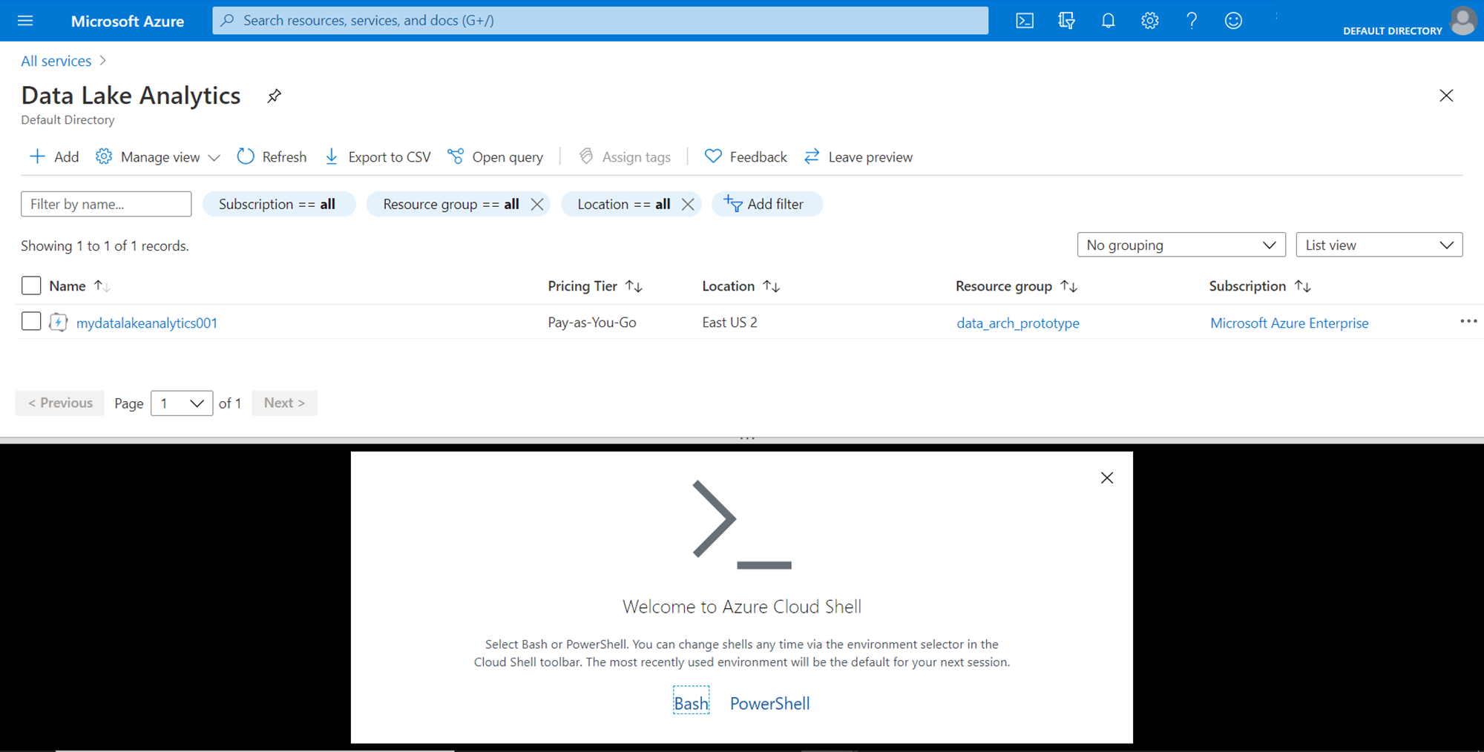Screen dimensions: 1484x752
Task: Click the record count text
Action: [x=105, y=245]
